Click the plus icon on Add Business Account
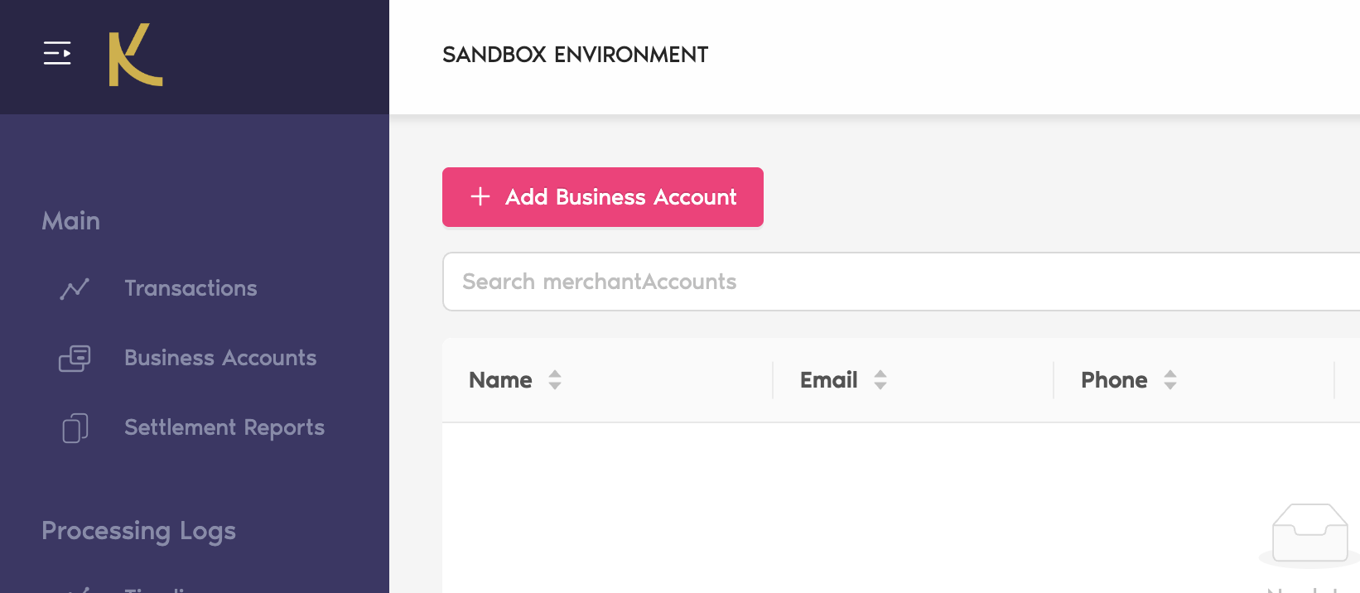 click(x=480, y=197)
